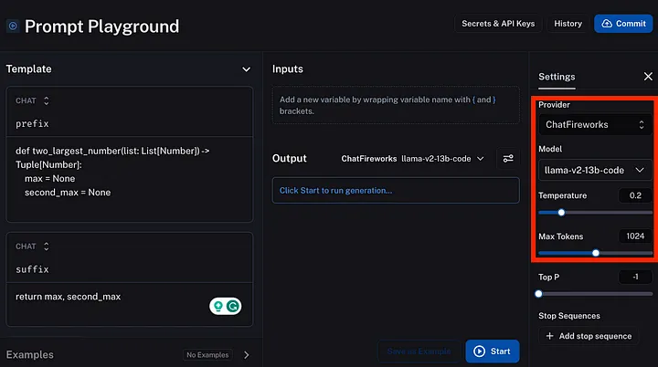Close the Settings panel with X

648,77
